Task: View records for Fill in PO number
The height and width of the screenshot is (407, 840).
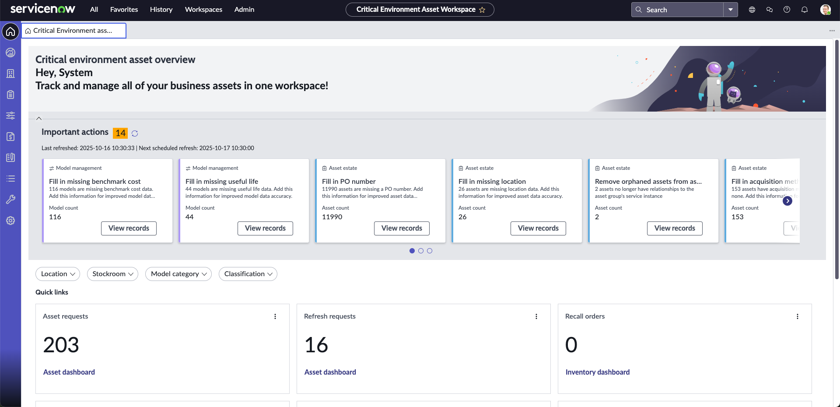Action: 402,228
